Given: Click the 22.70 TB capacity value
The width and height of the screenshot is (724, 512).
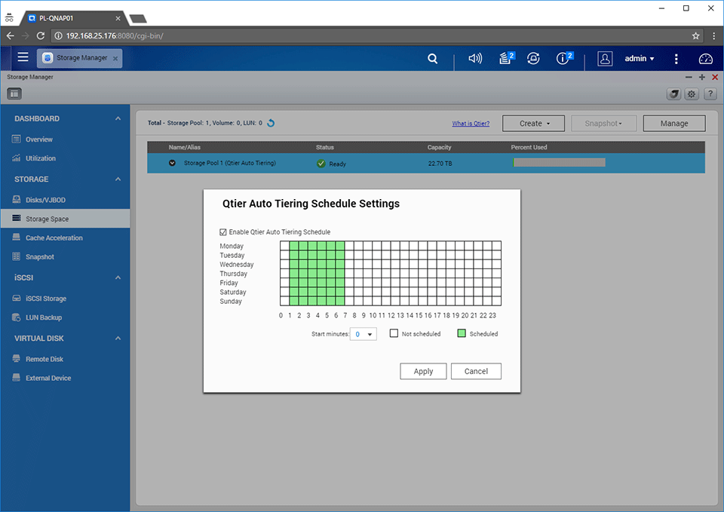Looking at the screenshot, I should (440, 164).
